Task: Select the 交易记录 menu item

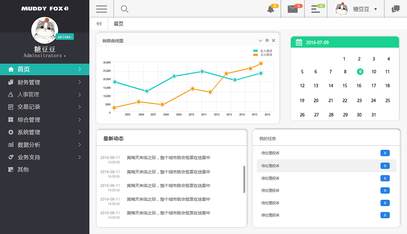Action: (x=45, y=107)
